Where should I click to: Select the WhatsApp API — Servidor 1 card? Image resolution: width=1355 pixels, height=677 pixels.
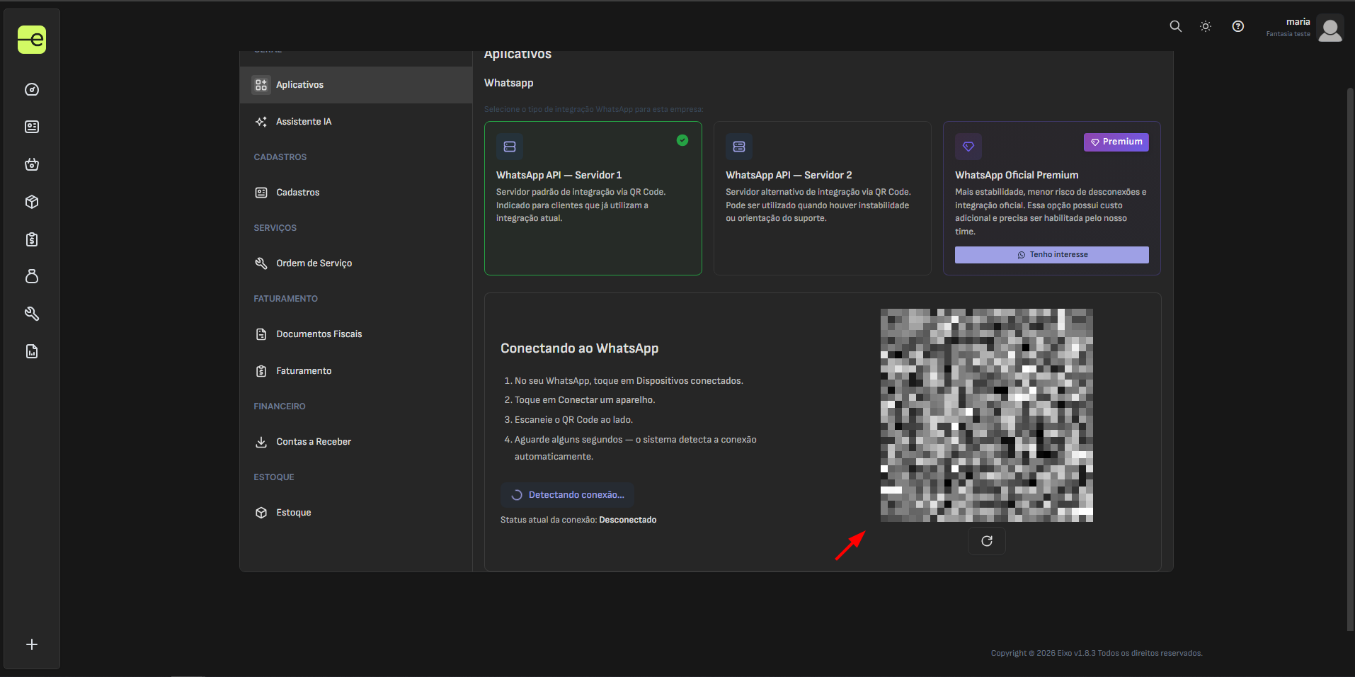point(593,198)
